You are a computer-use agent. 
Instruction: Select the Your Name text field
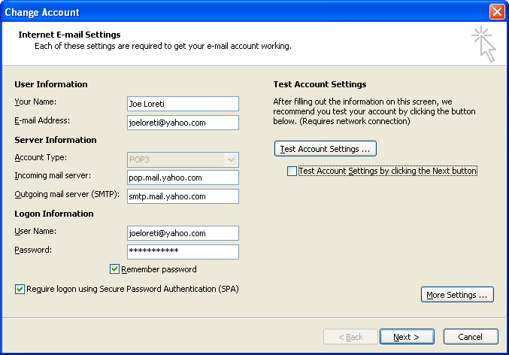point(183,104)
